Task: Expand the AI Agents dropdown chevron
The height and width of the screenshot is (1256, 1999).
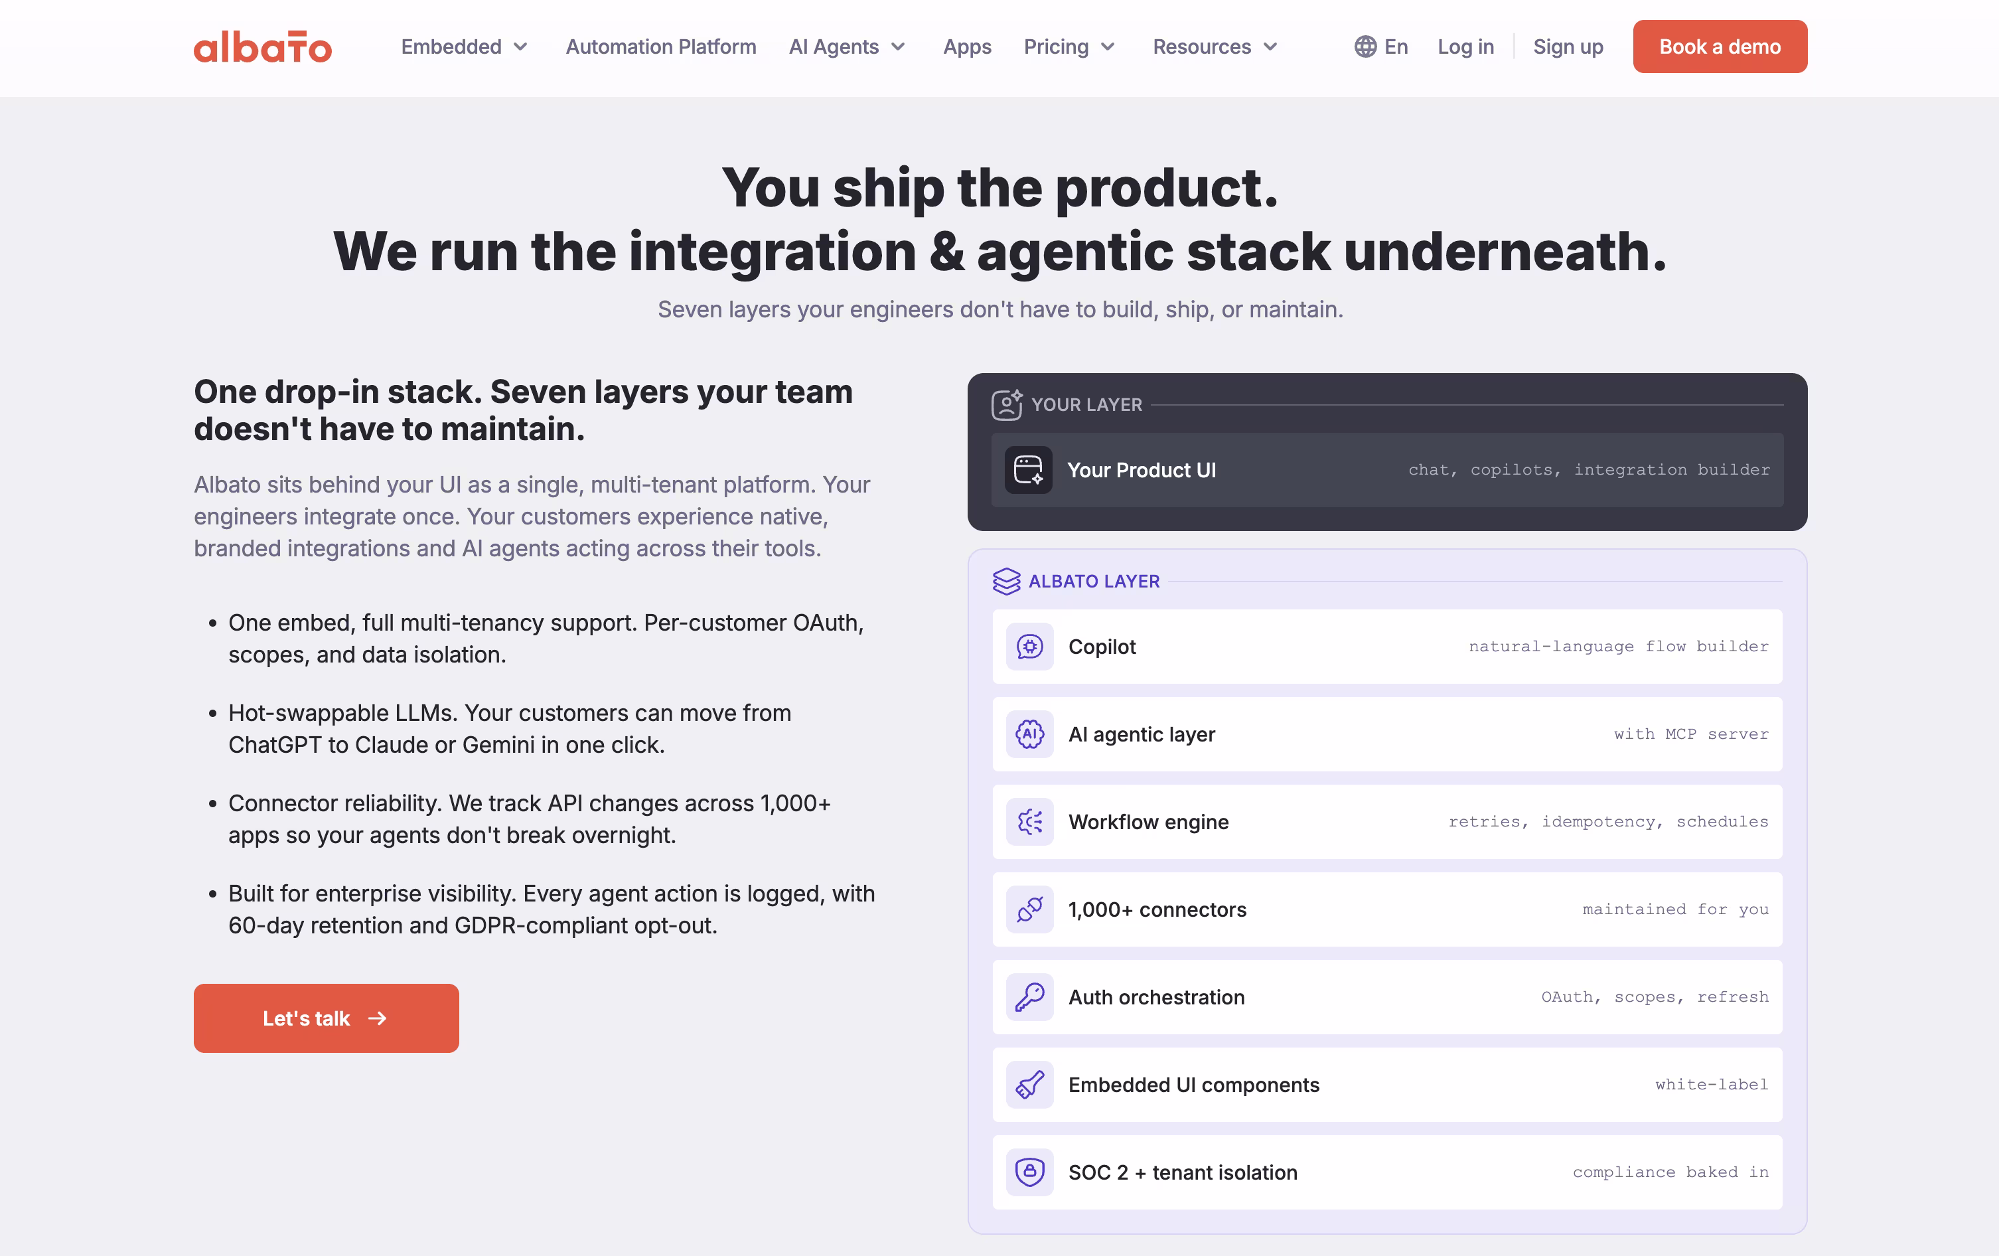Action: 898,47
